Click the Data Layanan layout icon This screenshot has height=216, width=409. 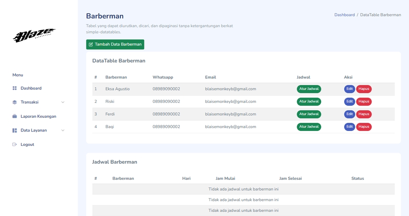click(14, 131)
